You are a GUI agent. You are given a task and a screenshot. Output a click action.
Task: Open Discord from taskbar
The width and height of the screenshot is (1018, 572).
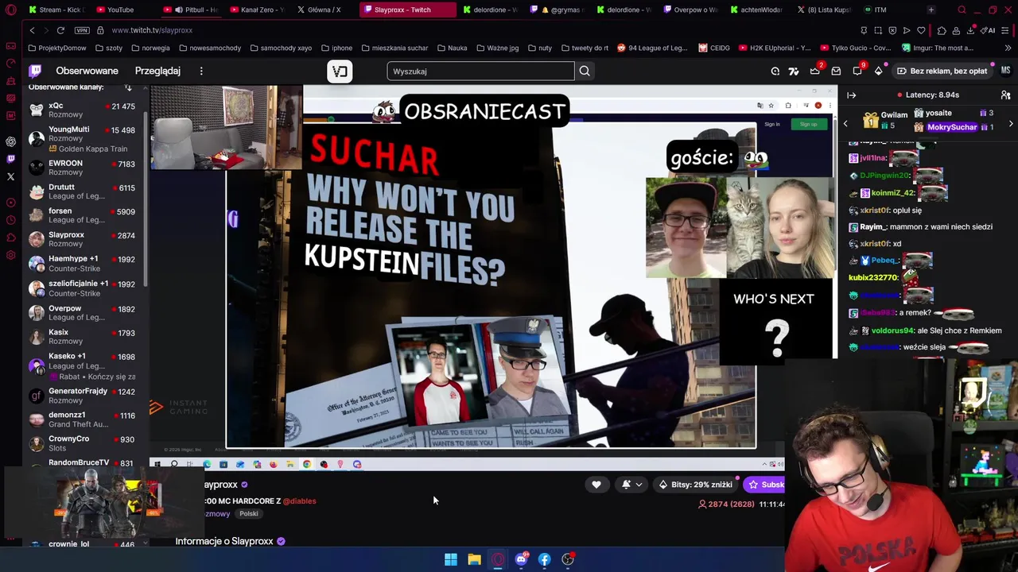[x=521, y=559]
